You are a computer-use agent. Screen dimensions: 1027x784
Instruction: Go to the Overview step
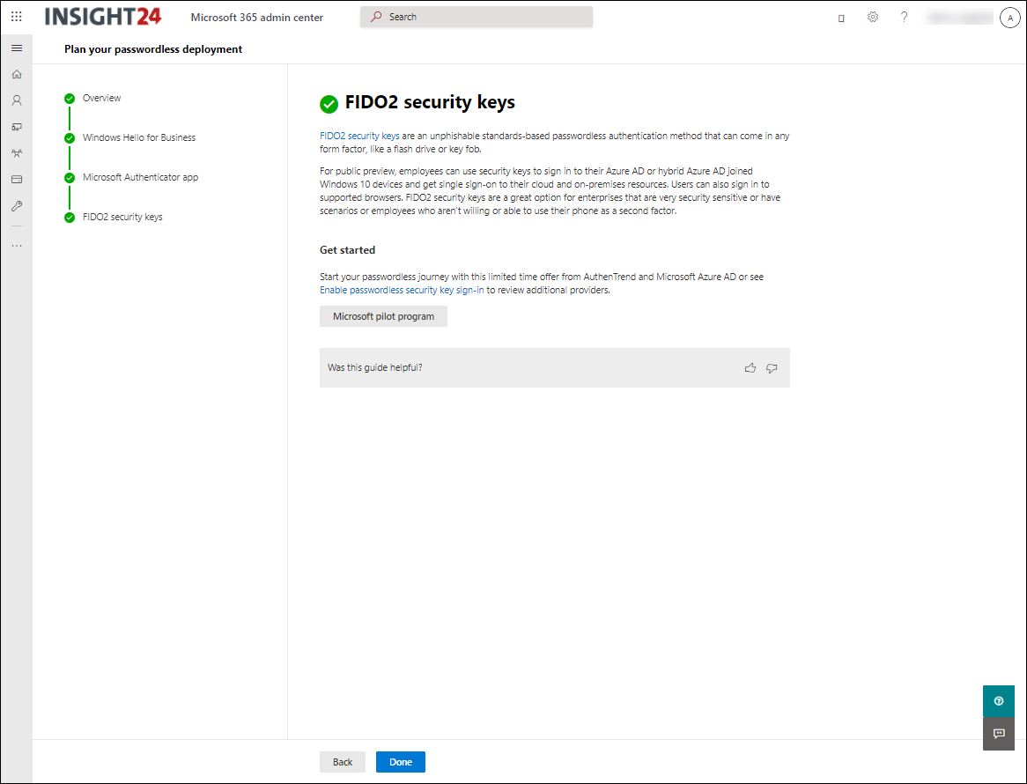101,98
